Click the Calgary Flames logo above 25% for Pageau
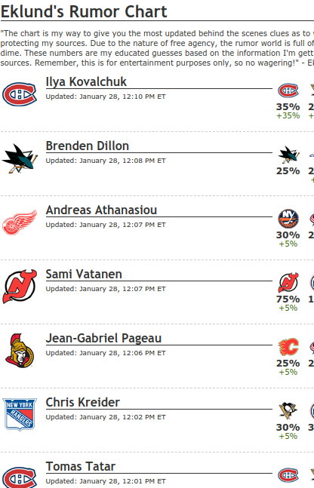This screenshot has height=488, width=314. (x=288, y=347)
